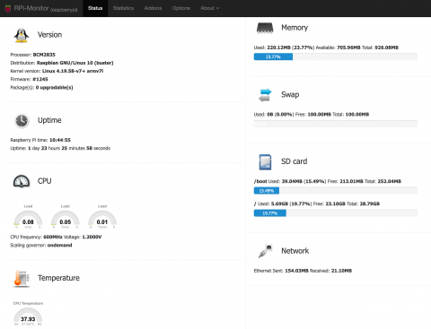Click the Tux penguin Version icon
This screenshot has height=329, width=431.
22,35
